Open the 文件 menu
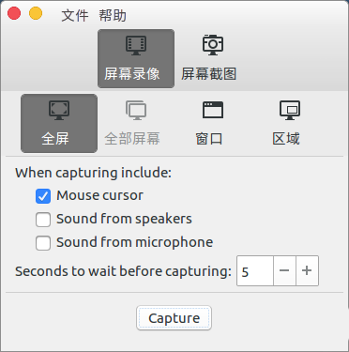 pyautogui.click(x=75, y=15)
